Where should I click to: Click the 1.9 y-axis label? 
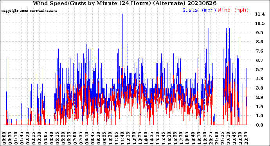point(260,107)
